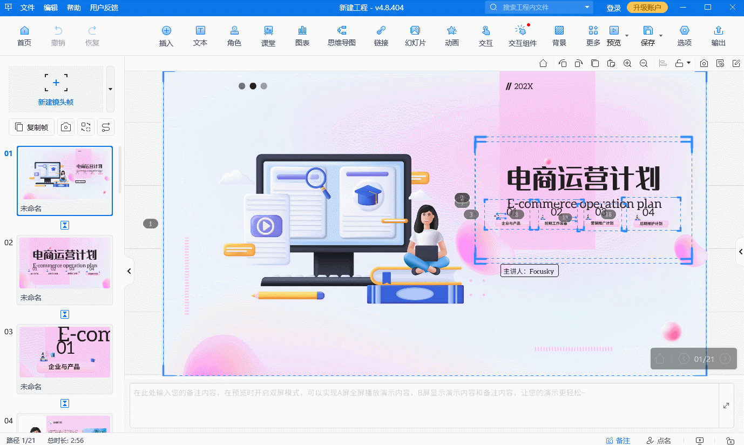The image size is (744, 445).
Task: Open the 预览 (Preview) dropdown arrow
Action: click(627, 36)
